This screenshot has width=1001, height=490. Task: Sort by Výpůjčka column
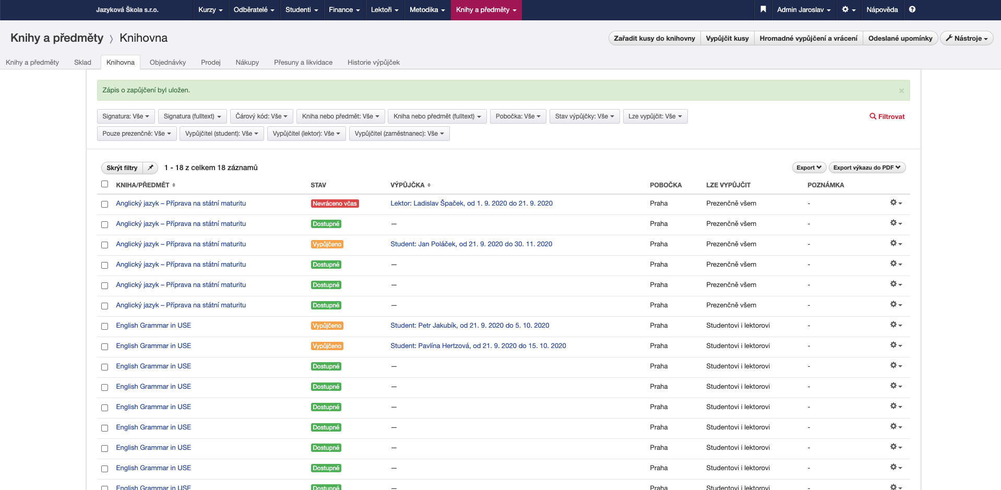(410, 185)
